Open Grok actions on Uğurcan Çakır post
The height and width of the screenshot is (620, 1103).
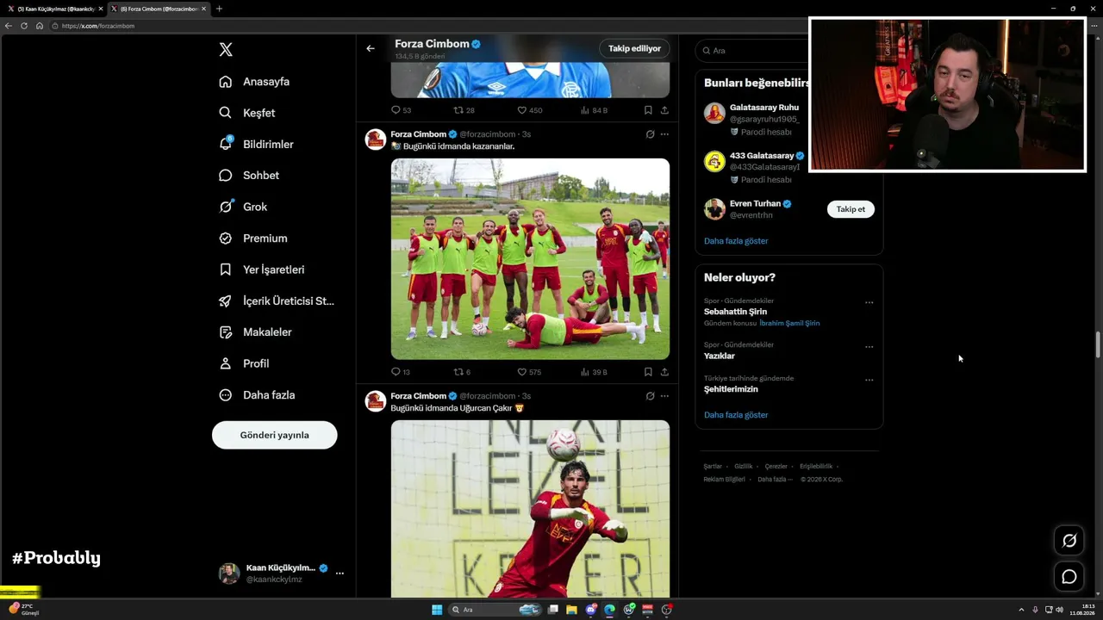click(650, 396)
